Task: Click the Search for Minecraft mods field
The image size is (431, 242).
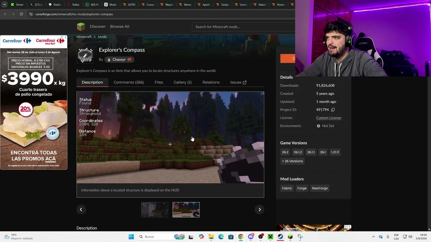Action: coord(243,27)
